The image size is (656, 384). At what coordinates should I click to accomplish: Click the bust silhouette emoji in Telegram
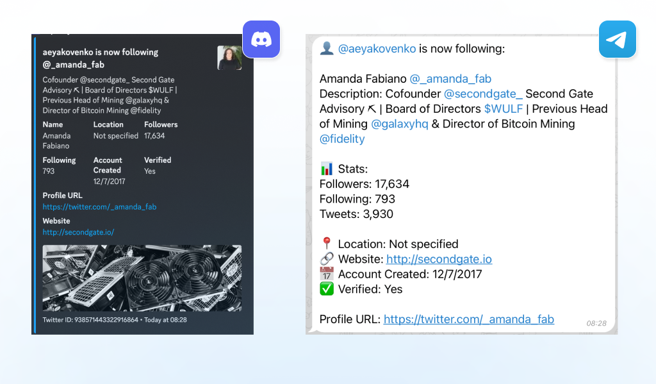tap(327, 49)
